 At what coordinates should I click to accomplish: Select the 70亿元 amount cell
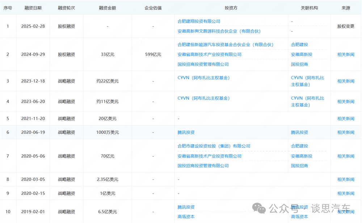pos(108,156)
